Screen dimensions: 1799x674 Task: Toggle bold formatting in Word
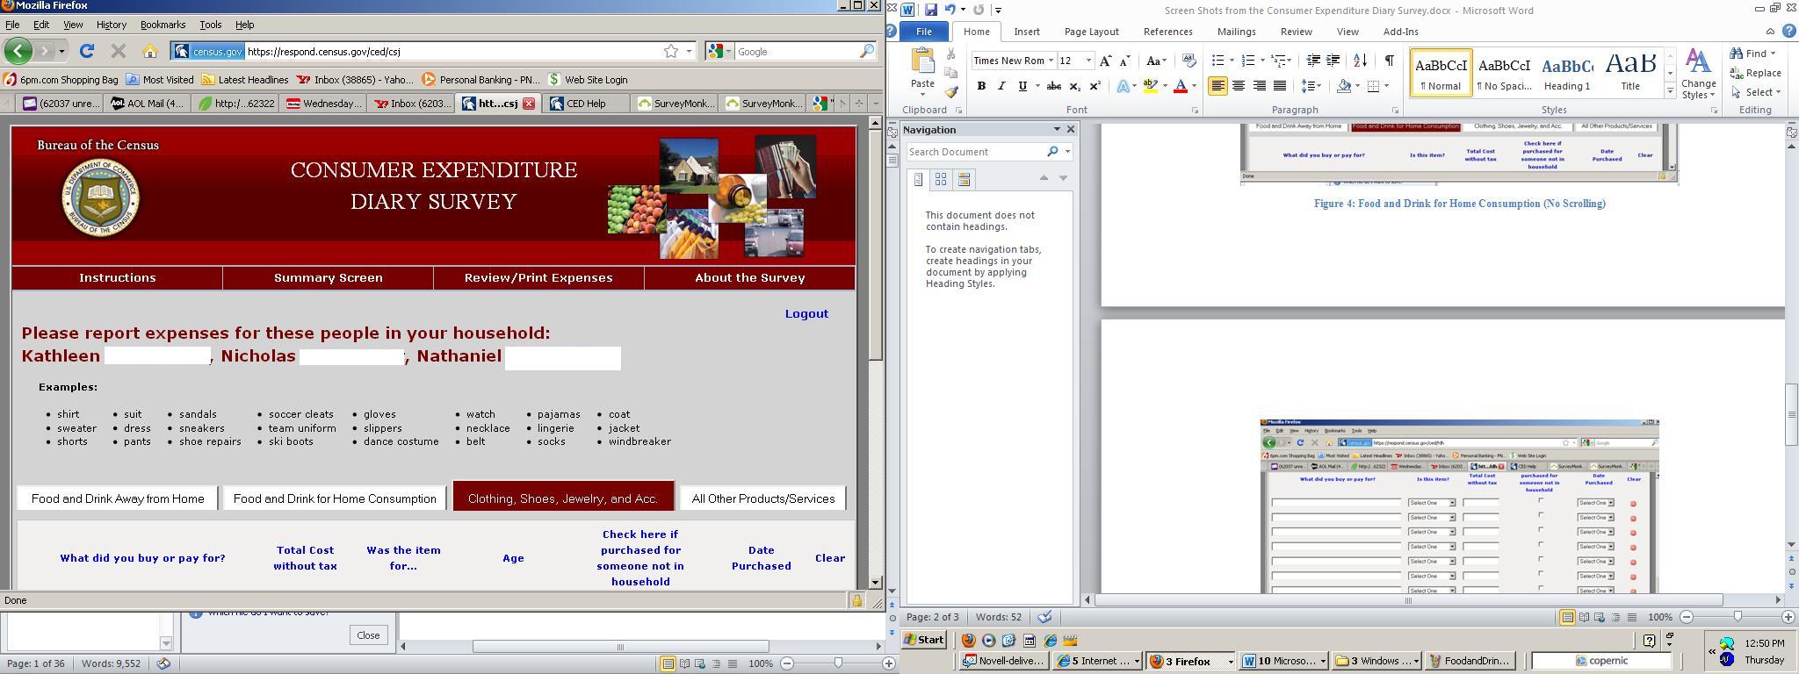981,86
